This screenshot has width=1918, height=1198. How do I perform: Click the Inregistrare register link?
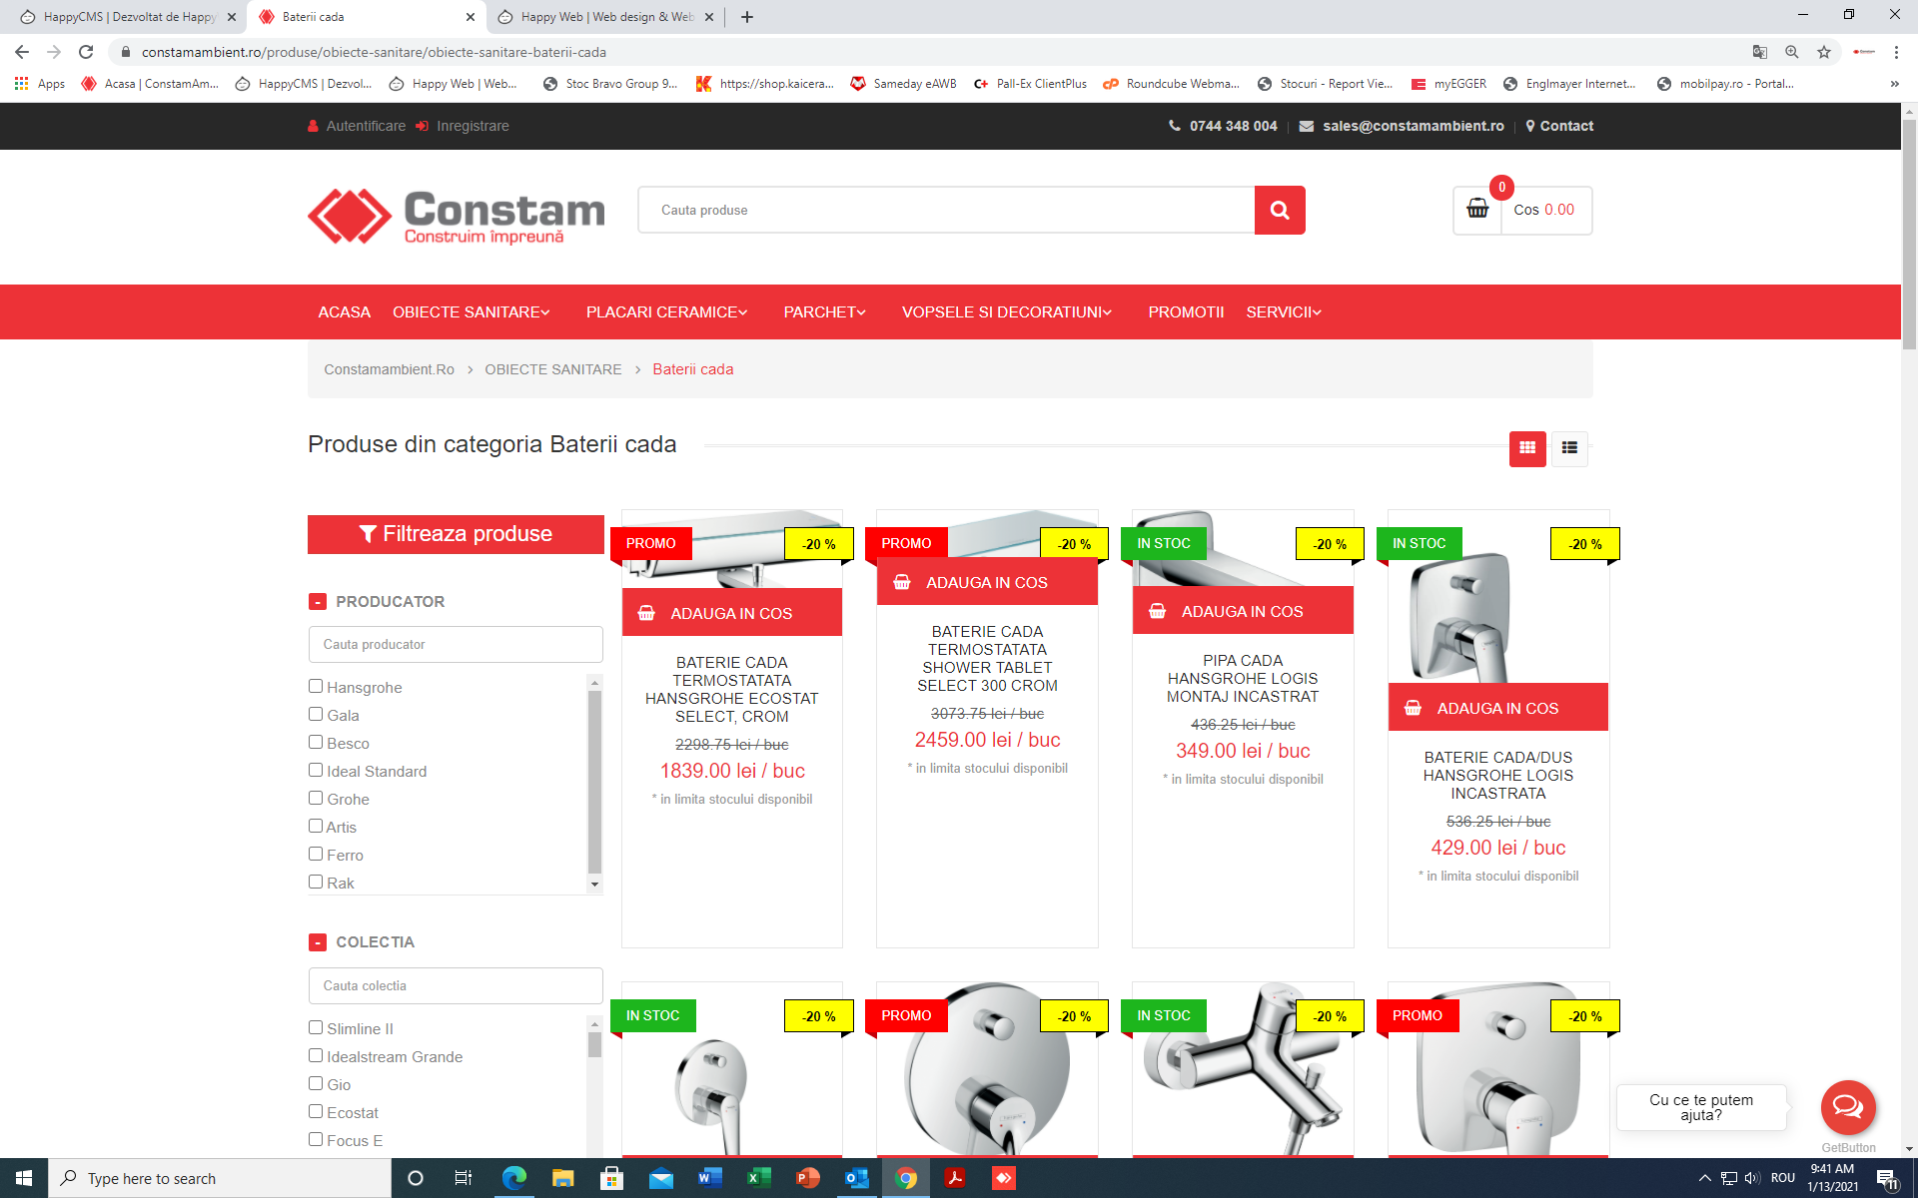click(463, 126)
